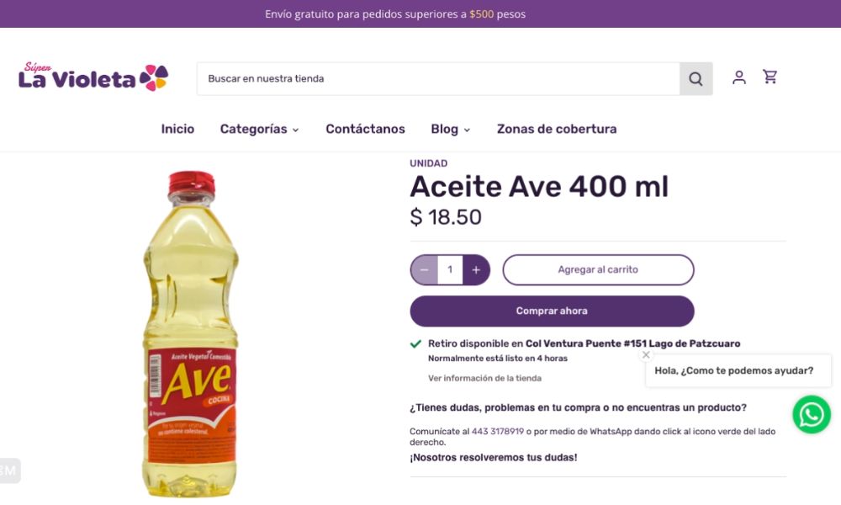Click Agregar al carrito button

point(598,270)
